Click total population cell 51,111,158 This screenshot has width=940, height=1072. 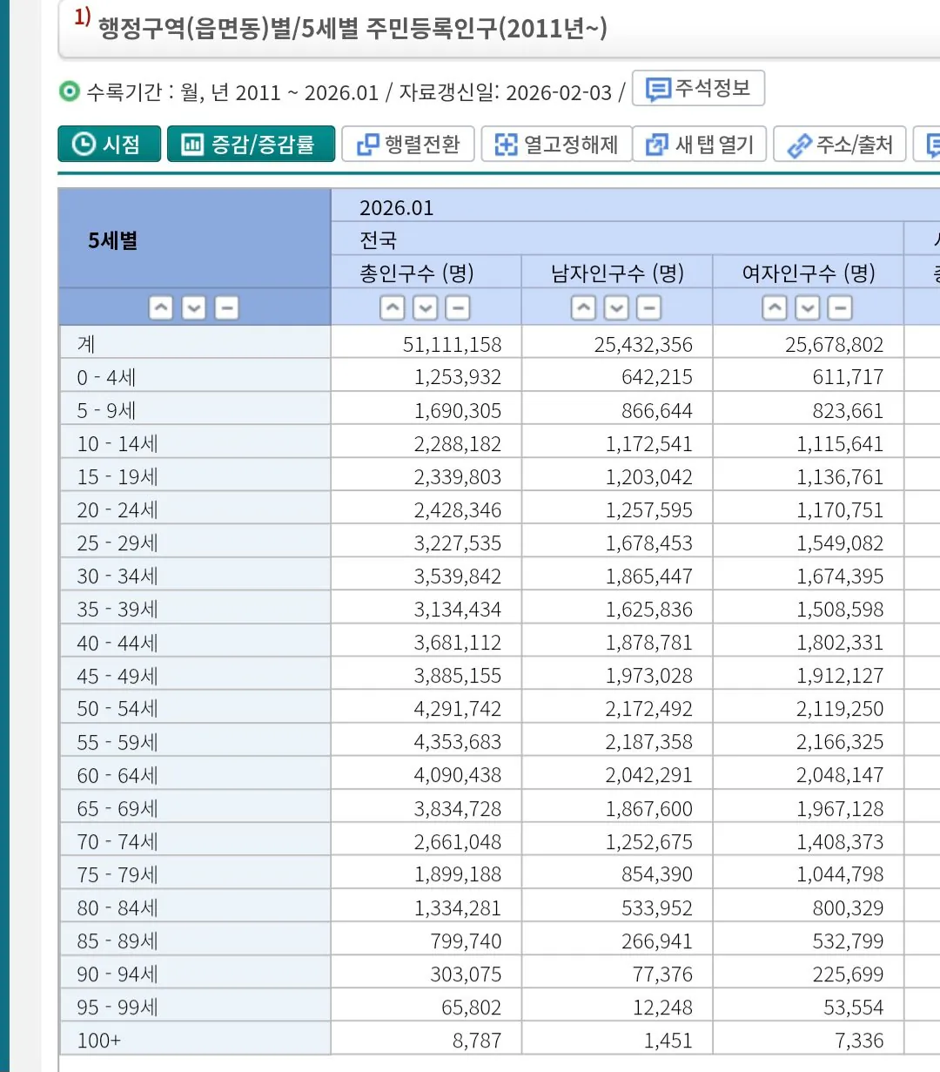426,343
